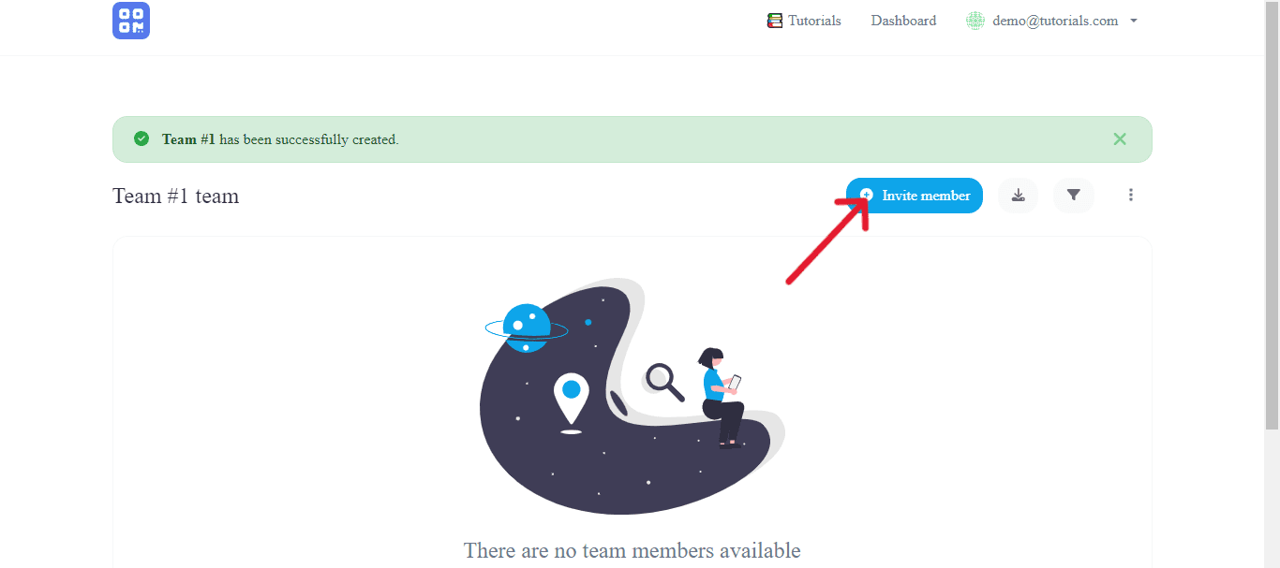Click the bold Team #1 text in alert

[x=188, y=139]
